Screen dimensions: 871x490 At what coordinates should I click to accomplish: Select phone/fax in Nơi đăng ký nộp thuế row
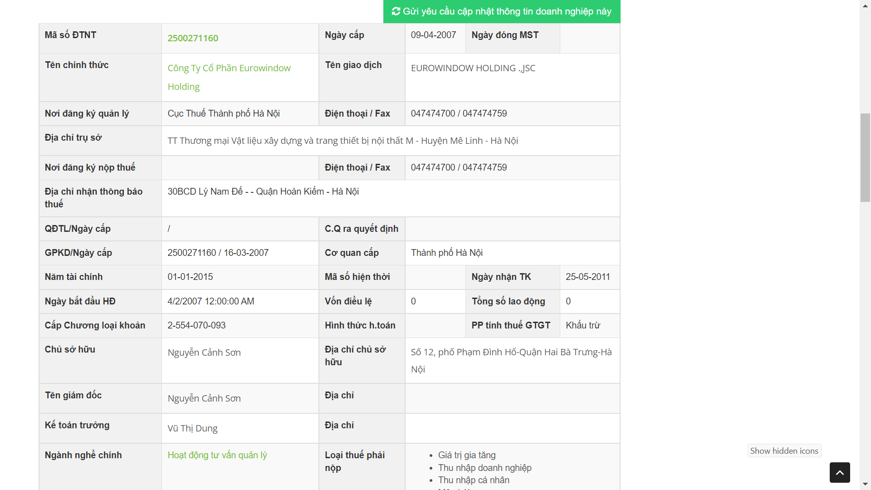click(x=459, y=167)
